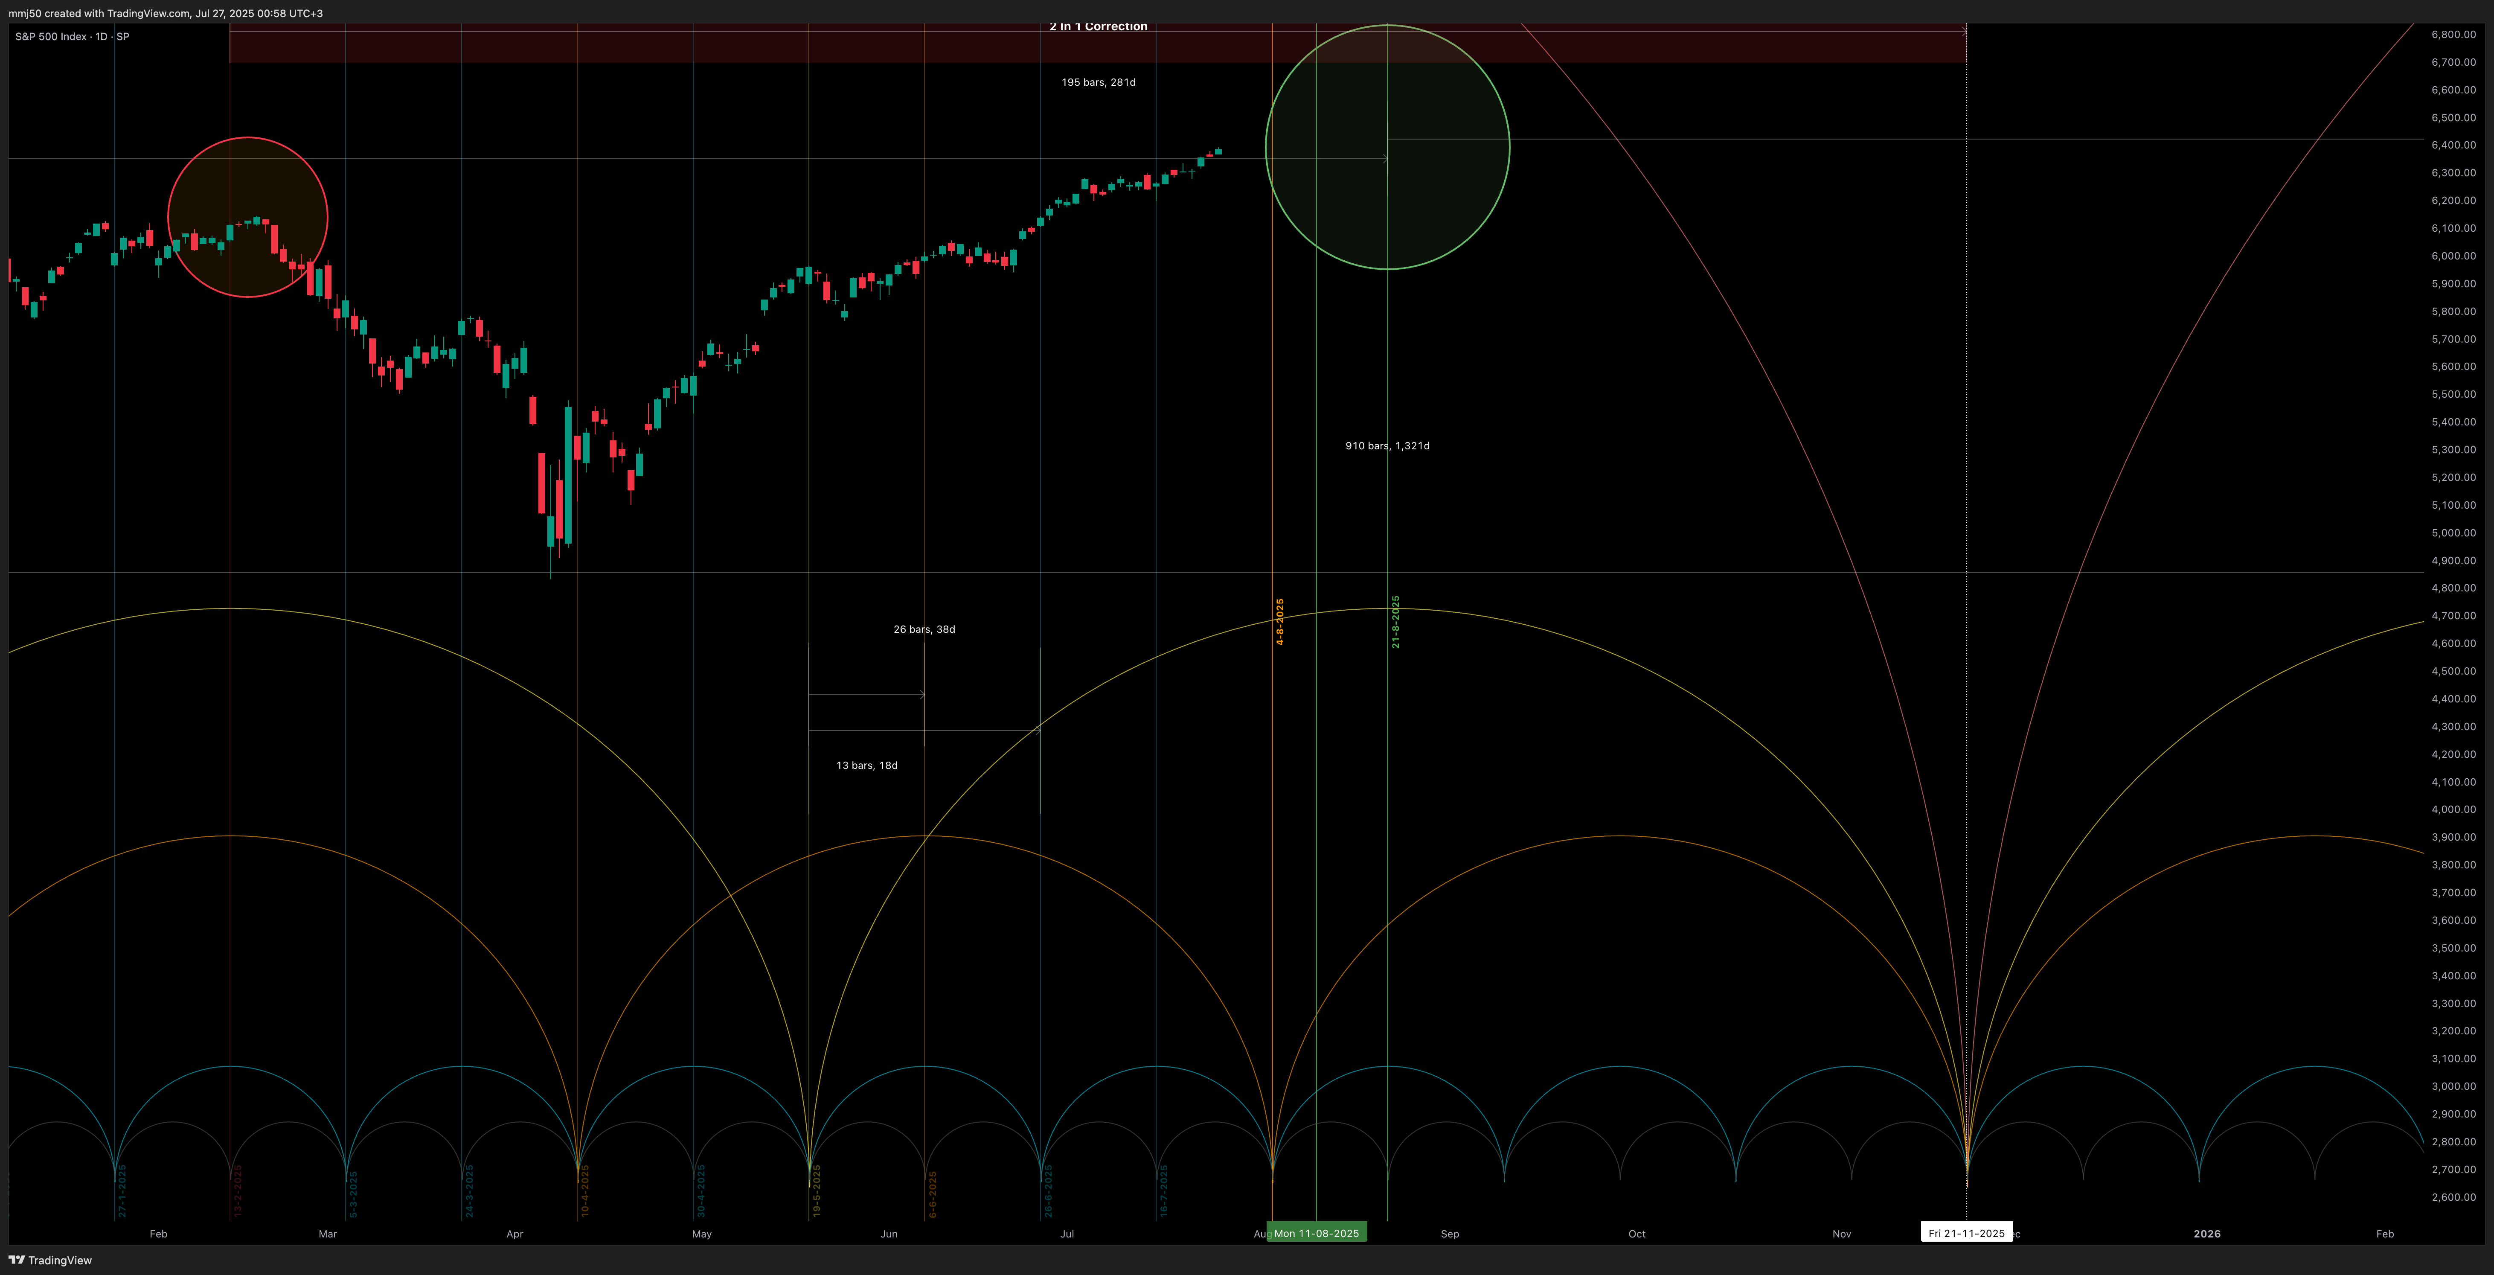Click the '16-7-2025' cycle date label
This screenshot has width=2494, height=1275.
(1164, 1191)
